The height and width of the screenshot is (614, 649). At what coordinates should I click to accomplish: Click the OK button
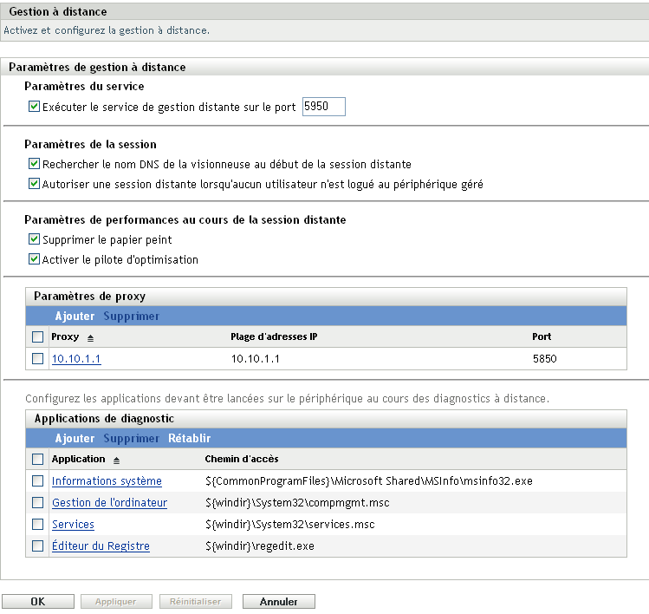(x=38, y=602)
